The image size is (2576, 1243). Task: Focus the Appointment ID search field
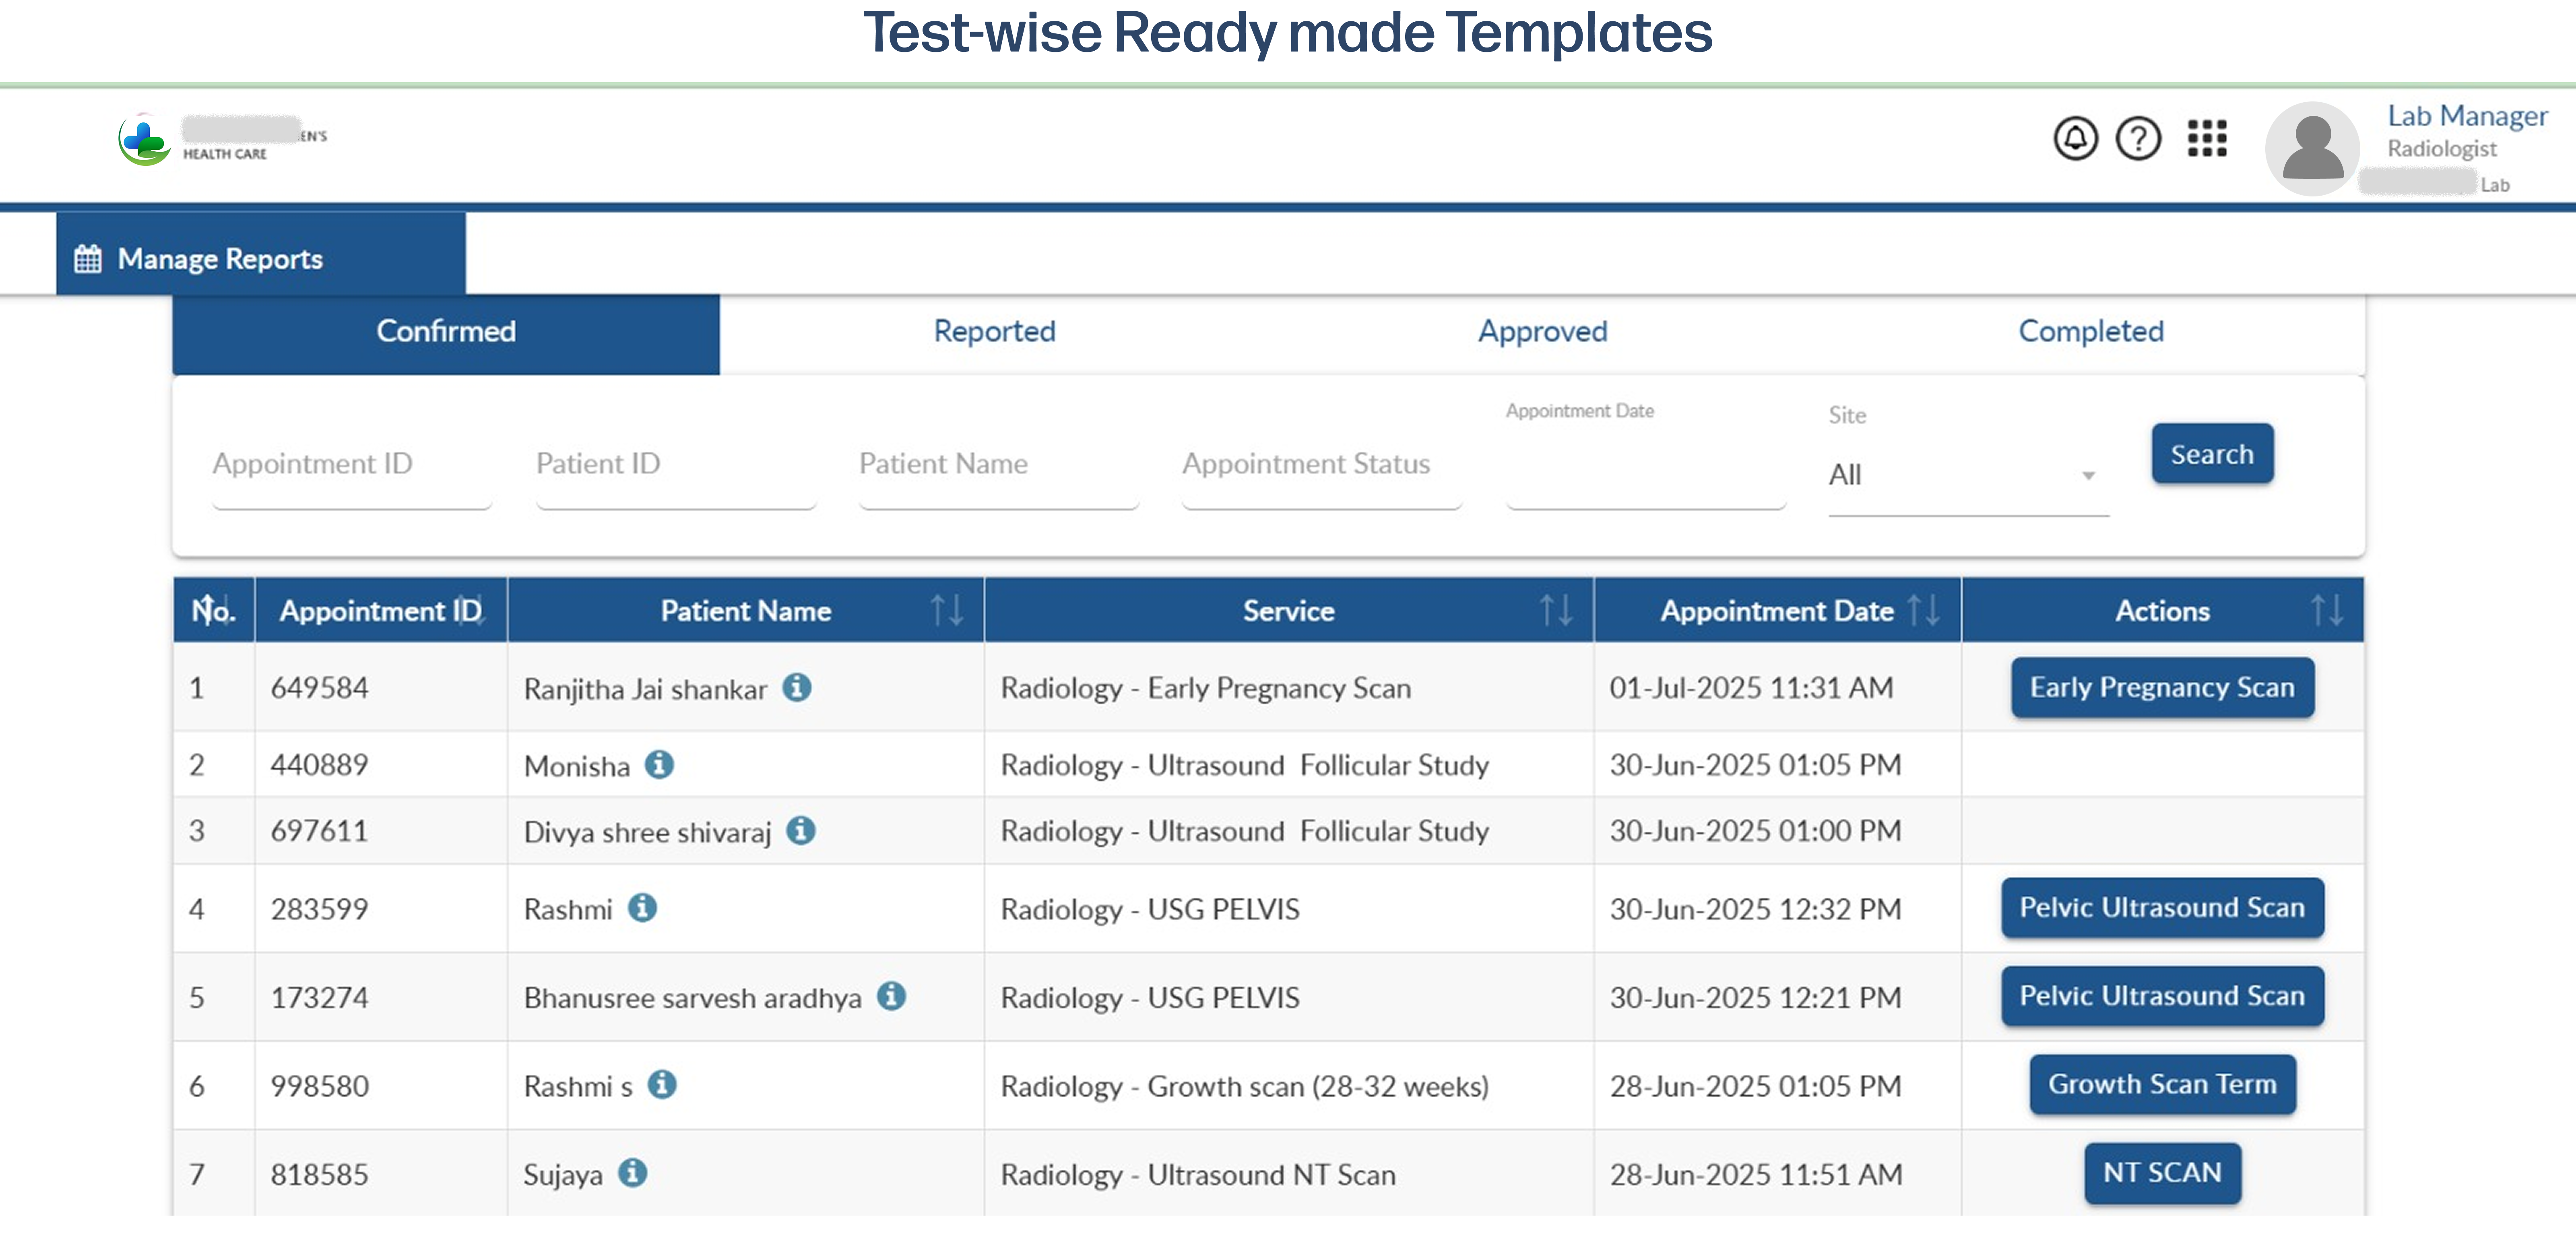click(352, 466)
